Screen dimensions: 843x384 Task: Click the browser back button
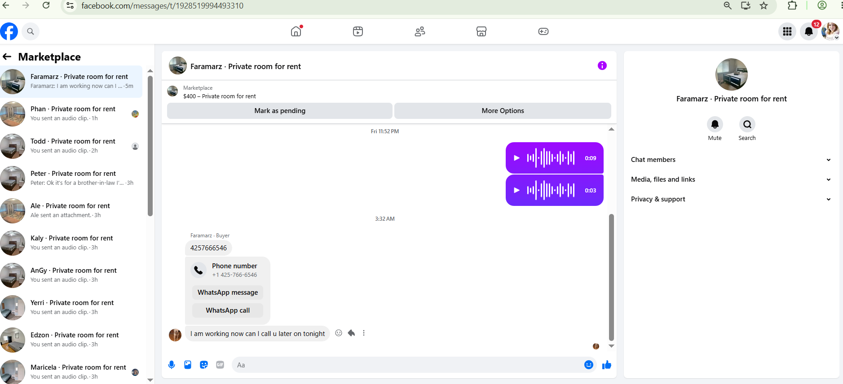(6, 5)
